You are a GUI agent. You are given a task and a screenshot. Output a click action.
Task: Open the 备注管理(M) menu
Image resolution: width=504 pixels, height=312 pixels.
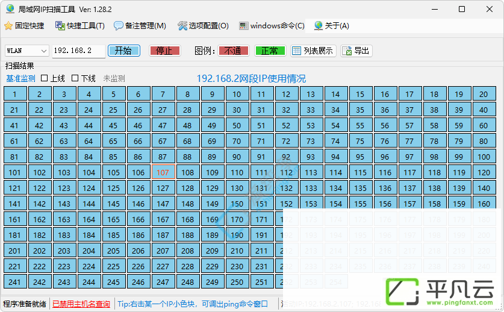pyautogui.click(x=140, y=26)
